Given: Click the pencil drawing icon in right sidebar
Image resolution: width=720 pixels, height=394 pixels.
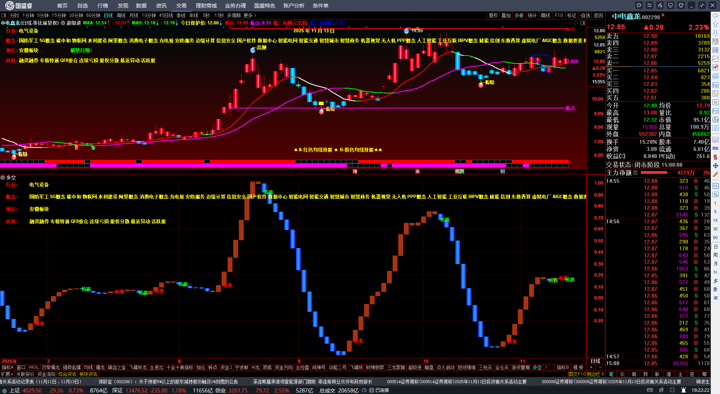Looking at the screenshot, I should click(x=715, y=174).
